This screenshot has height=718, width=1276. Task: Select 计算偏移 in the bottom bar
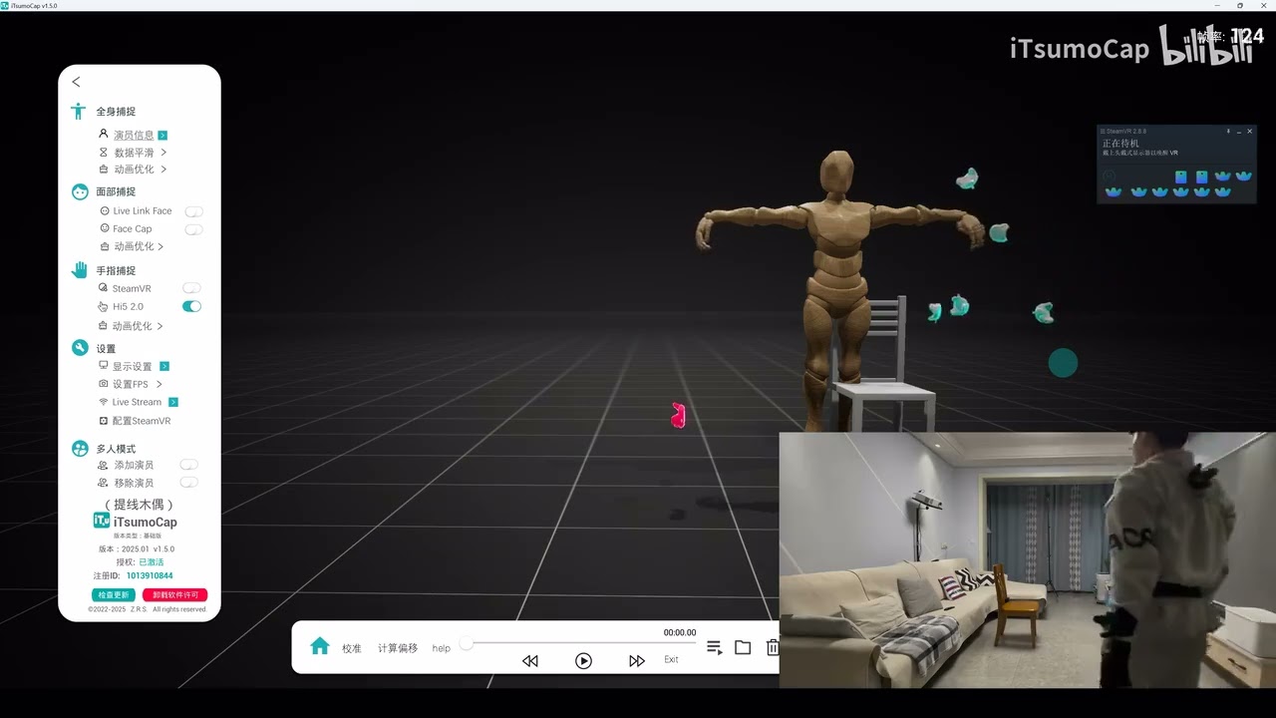click(x=398, y=648)
